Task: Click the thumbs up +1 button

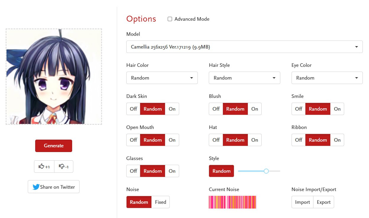Action: coord(44,167)
